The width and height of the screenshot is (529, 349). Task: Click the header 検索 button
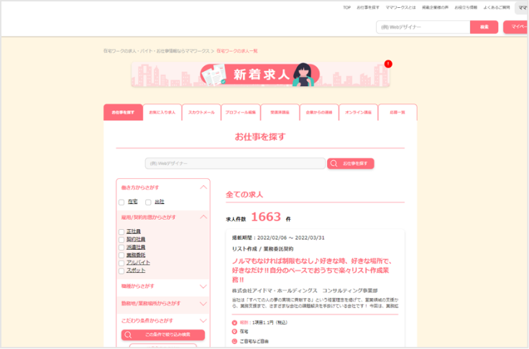(484, 27)
